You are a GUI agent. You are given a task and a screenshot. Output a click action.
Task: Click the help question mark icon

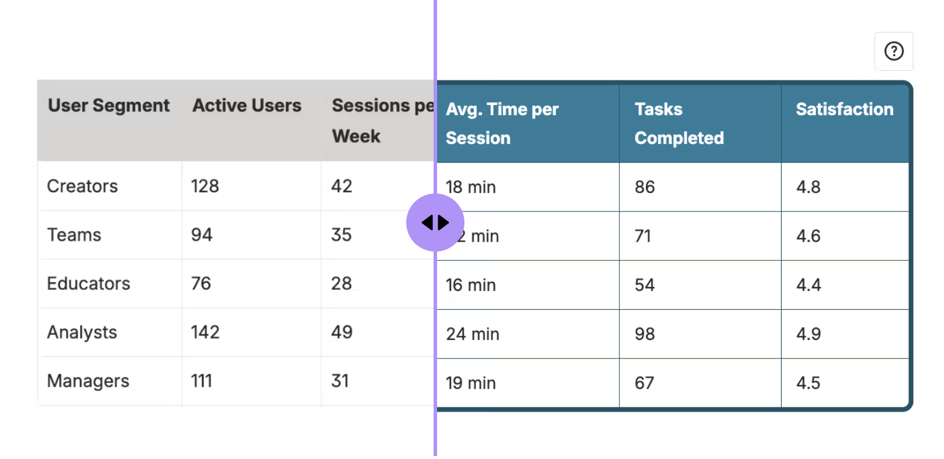point(893,51)
